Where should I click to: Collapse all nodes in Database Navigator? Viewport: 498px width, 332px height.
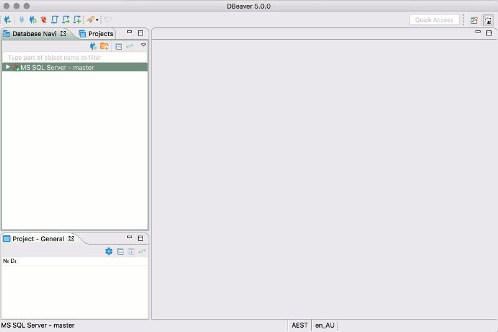pyautogui.click(x=119, y=47)
